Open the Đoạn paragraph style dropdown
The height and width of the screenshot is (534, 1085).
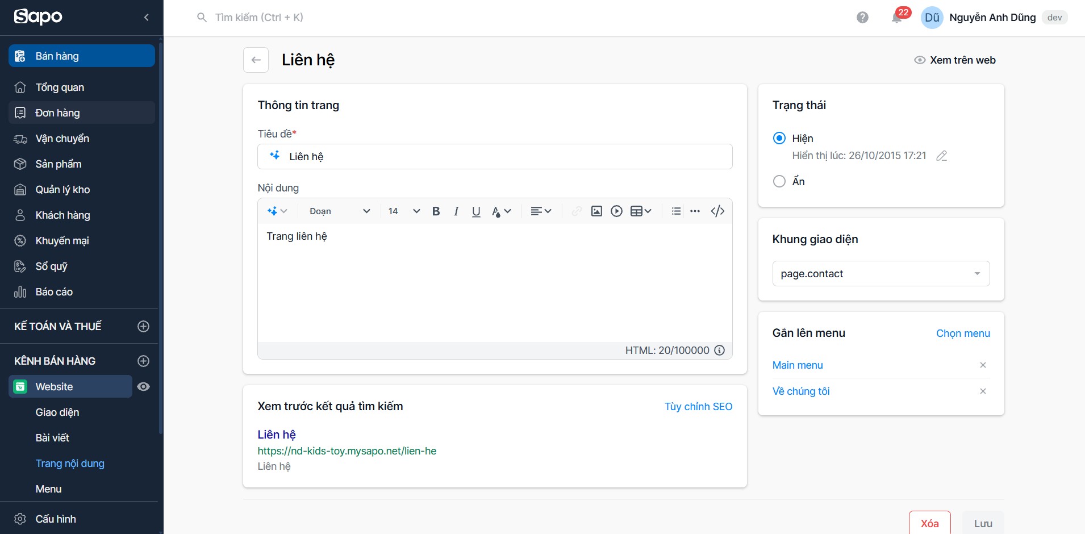340,211
